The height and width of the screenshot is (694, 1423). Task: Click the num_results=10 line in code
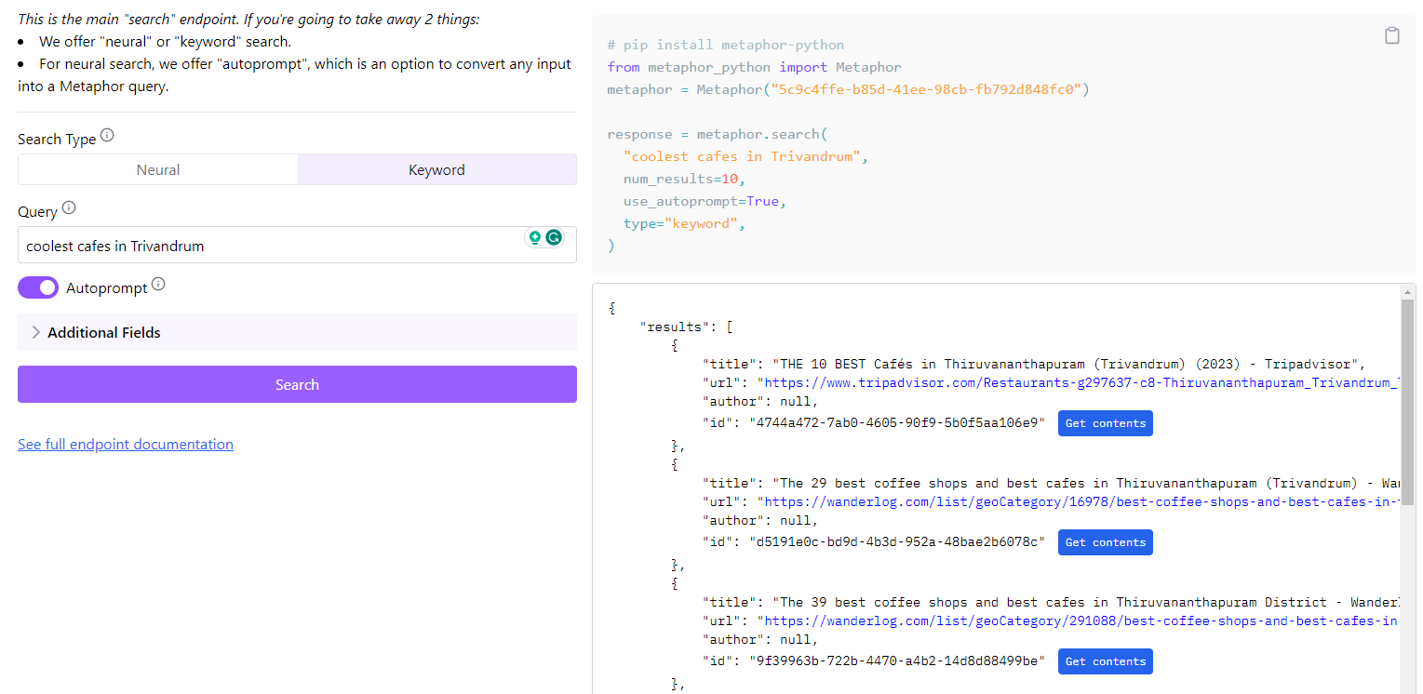685,179
